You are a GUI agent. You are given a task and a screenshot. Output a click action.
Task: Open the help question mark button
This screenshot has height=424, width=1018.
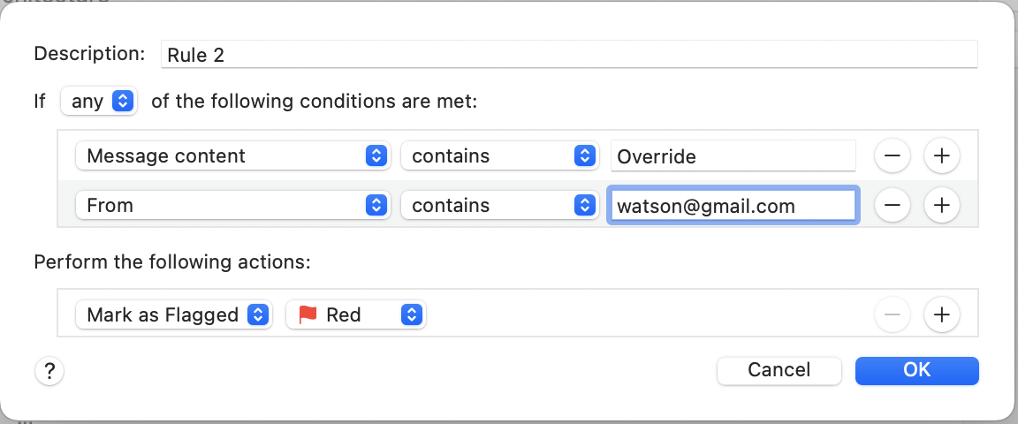pos(49,372)
